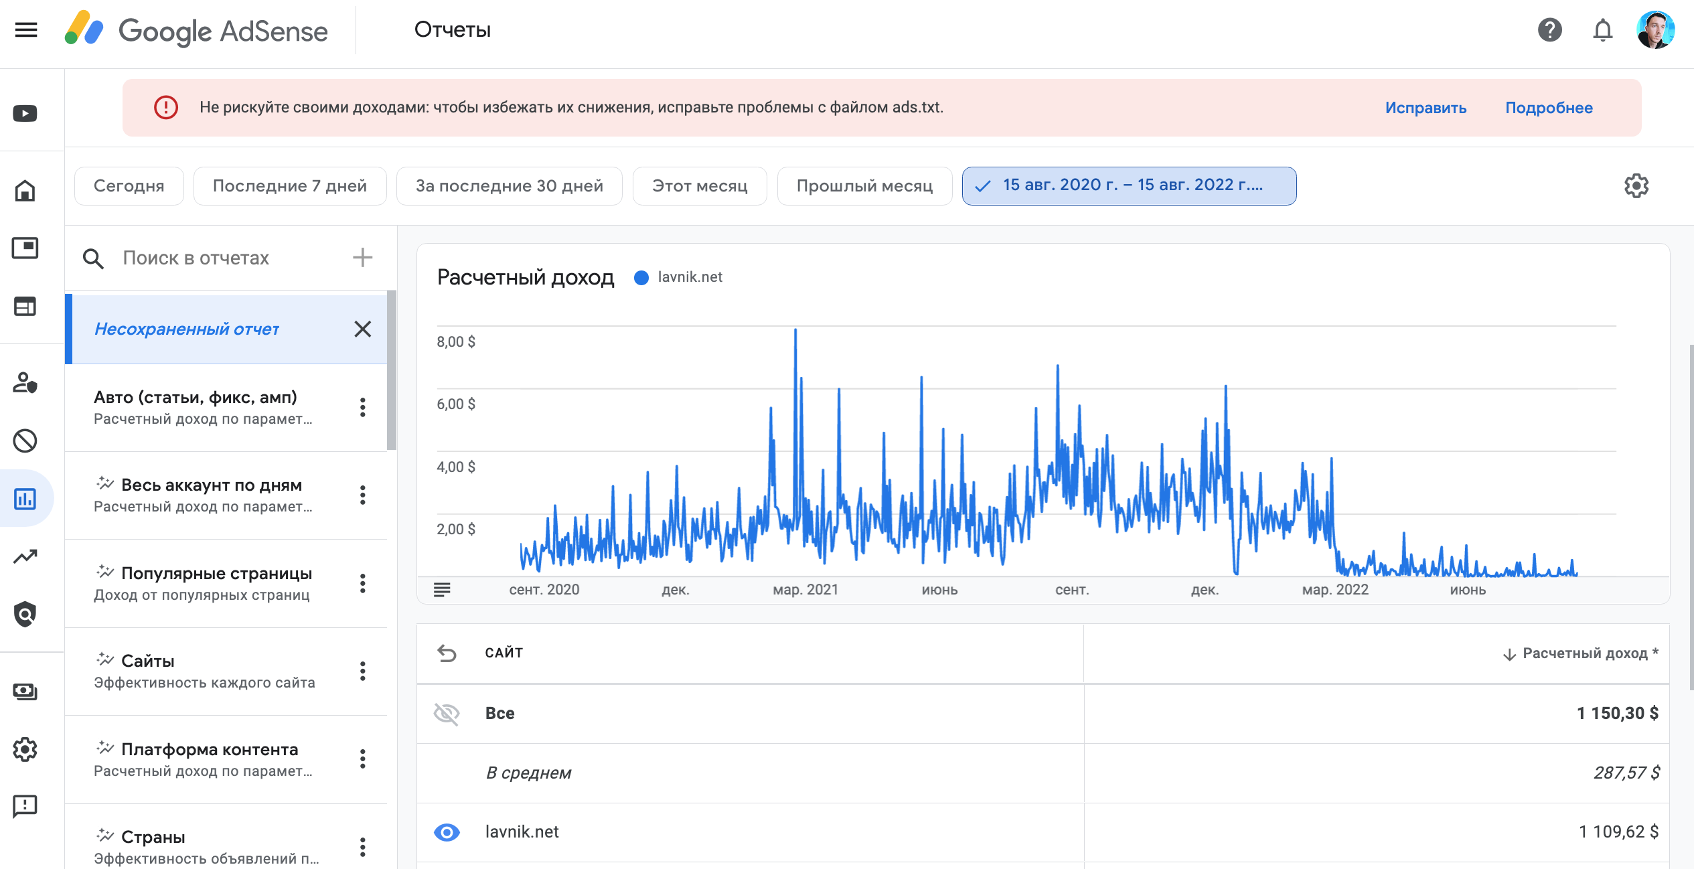Open the custom date range 15 авг. picker

click(1129, 186)
